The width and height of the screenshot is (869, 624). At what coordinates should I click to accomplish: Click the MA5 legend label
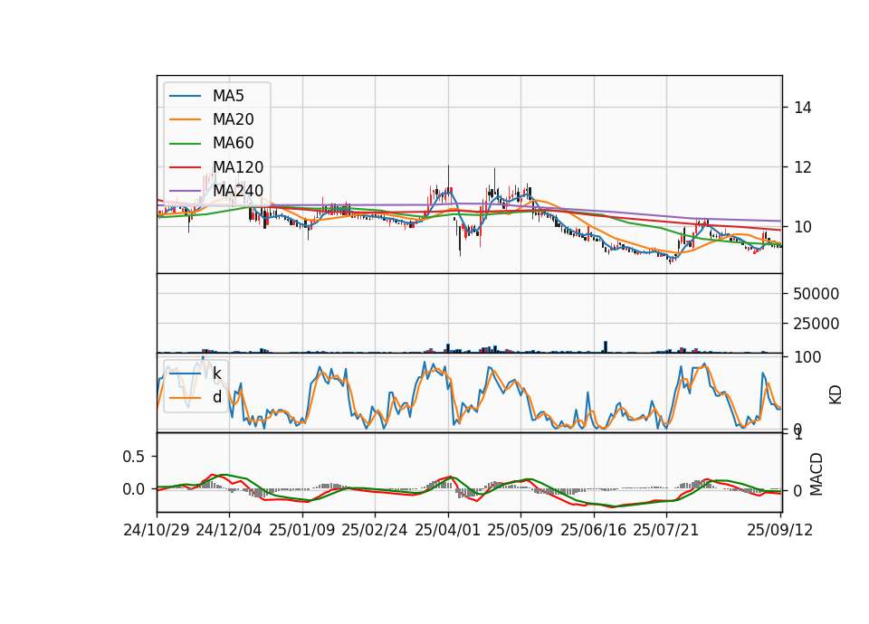point(228,96)
